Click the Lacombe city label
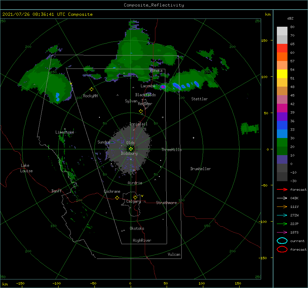The image size is (308, 288). [148, 86]
